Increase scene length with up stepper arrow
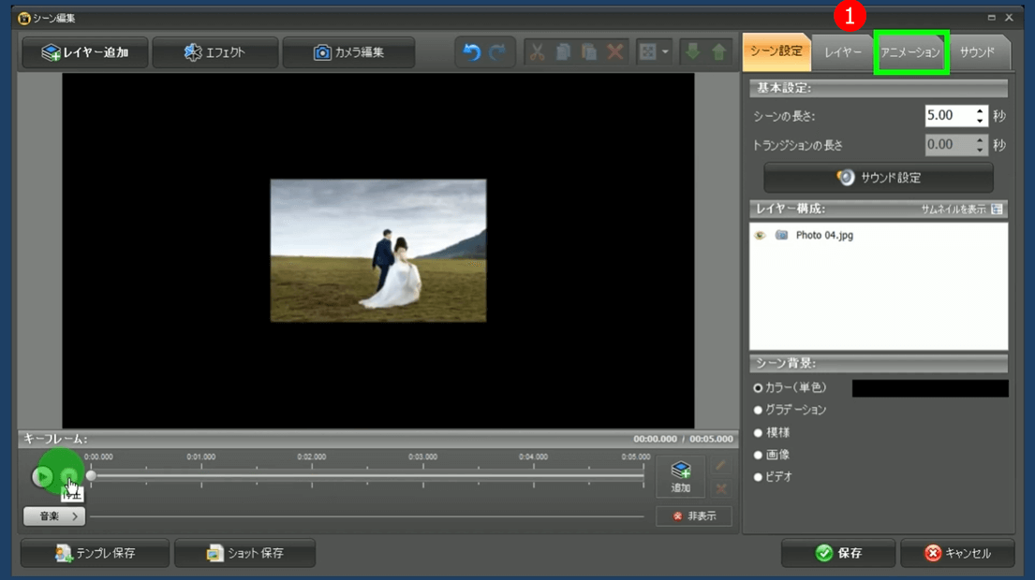The image size is (1035, 580). click(x=980, y=111)
